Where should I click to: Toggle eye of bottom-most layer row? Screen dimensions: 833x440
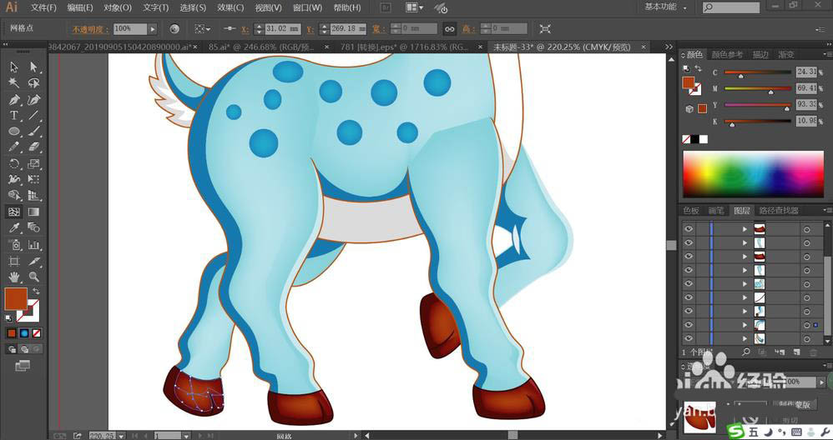pos(689,338)
